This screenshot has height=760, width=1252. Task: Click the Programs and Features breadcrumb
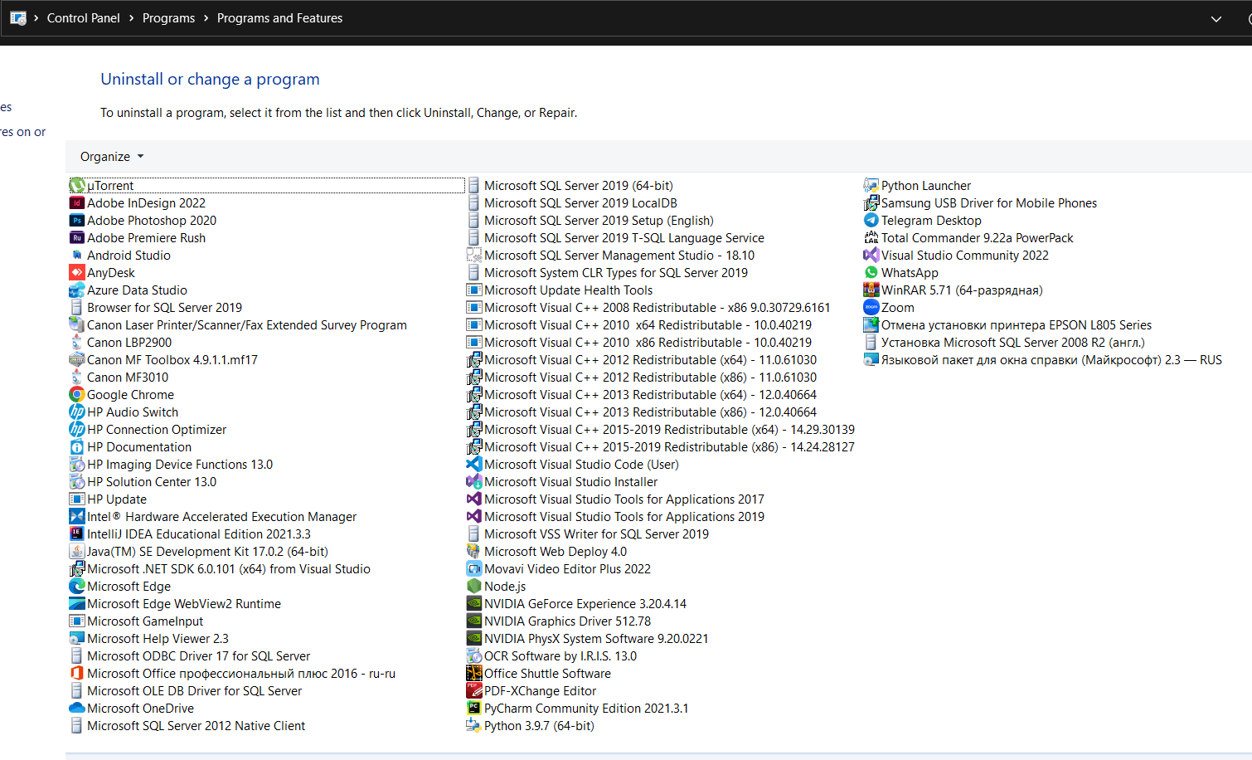tap(279, 18)
